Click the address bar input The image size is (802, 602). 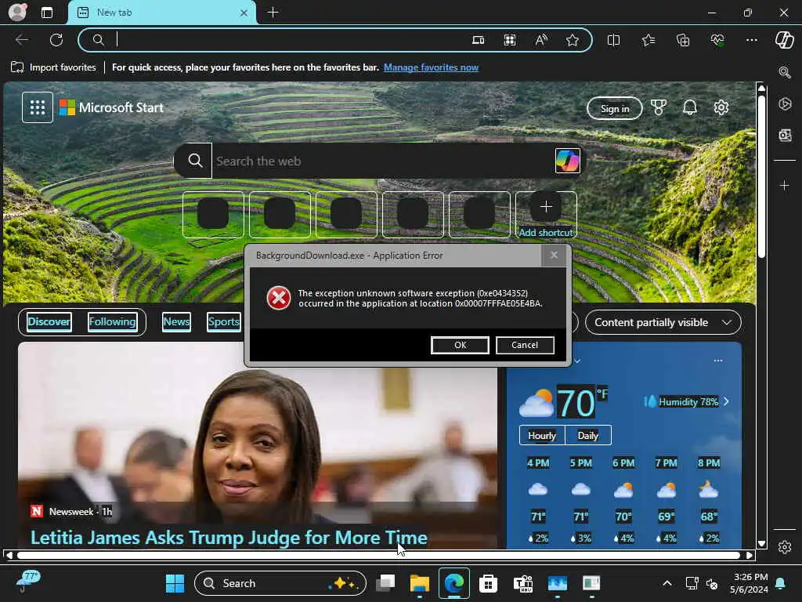tap(291, 40)
